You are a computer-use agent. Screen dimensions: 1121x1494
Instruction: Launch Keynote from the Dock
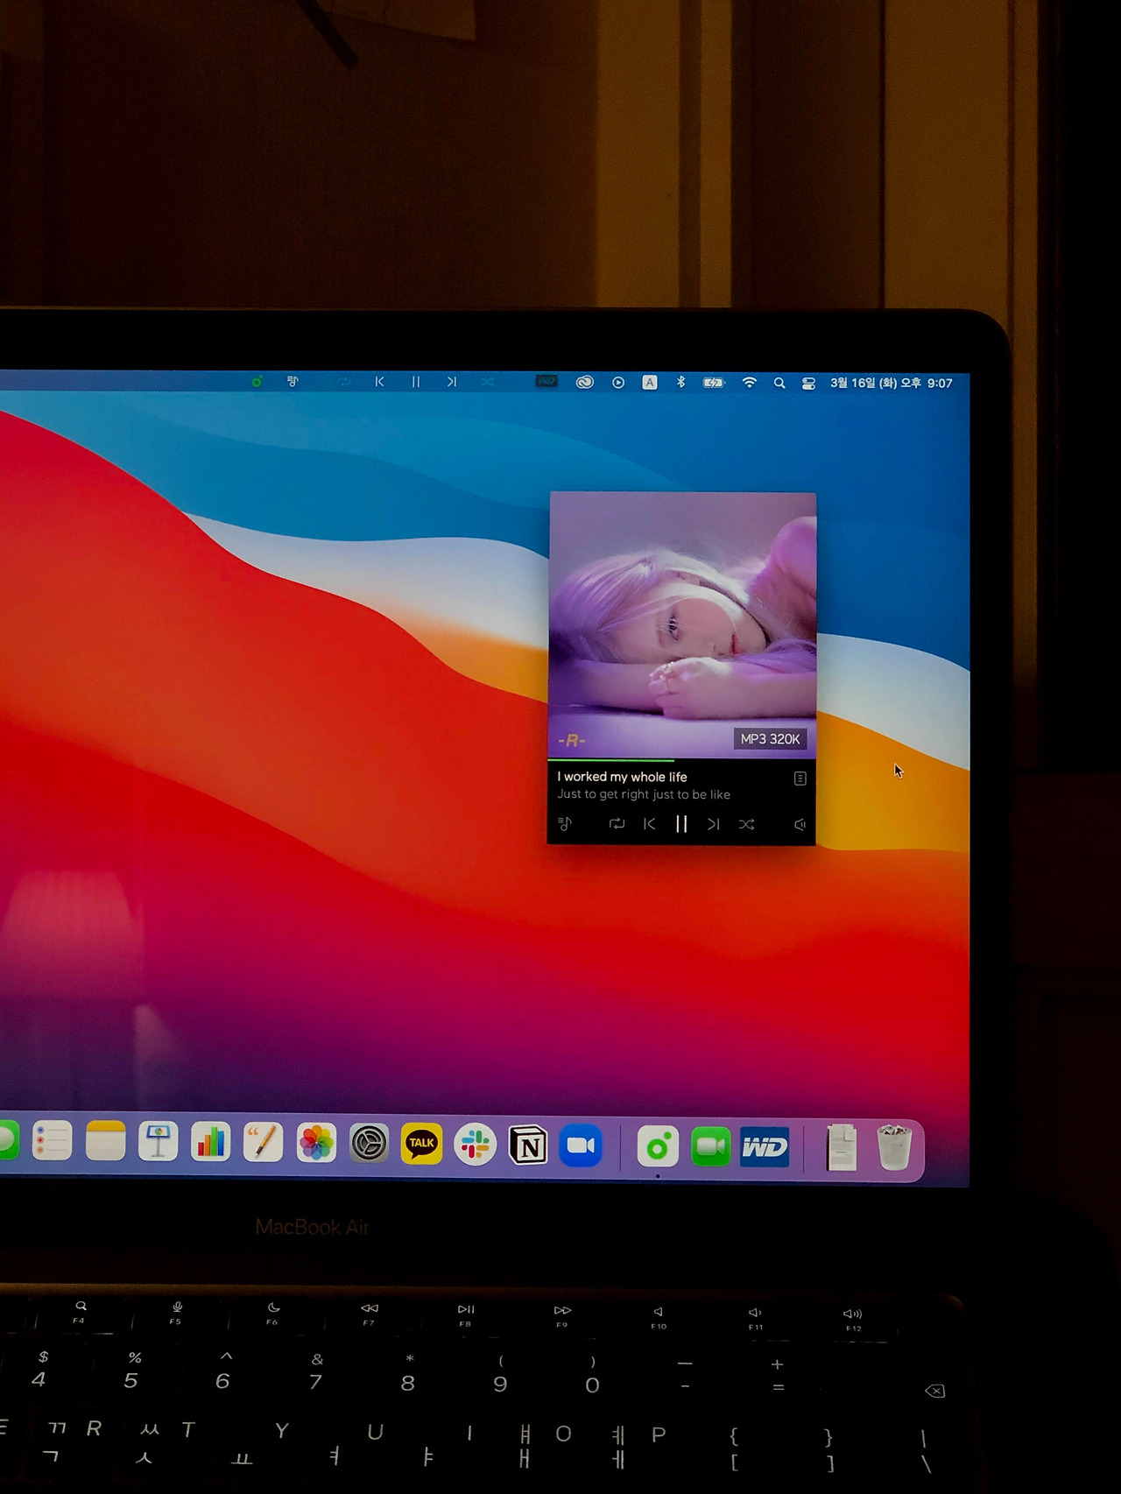pyautogui.click(x=158, y=1142)
